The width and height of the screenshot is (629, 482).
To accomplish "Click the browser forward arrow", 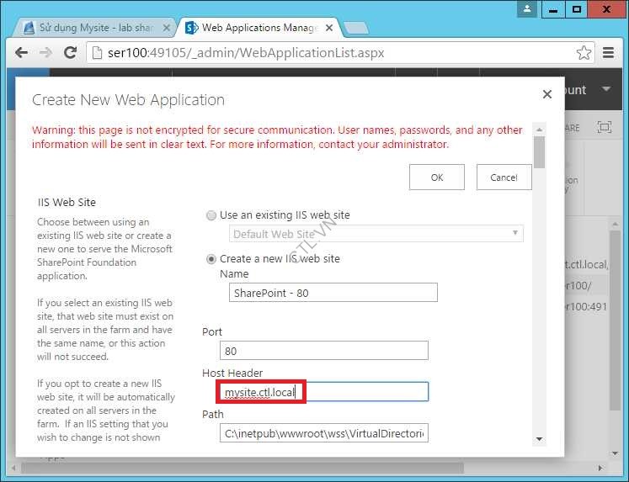I will coord(45,52).
